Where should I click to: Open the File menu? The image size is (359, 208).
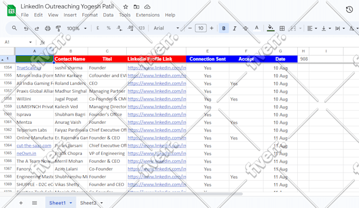pos(25,15)
